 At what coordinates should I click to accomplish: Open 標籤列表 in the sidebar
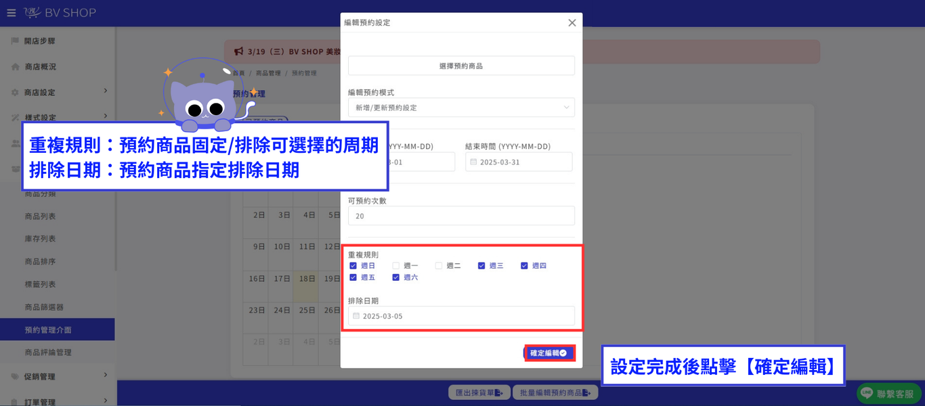(x=40, y=284)
